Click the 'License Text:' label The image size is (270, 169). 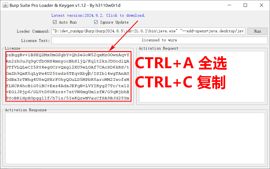(35, 41)
